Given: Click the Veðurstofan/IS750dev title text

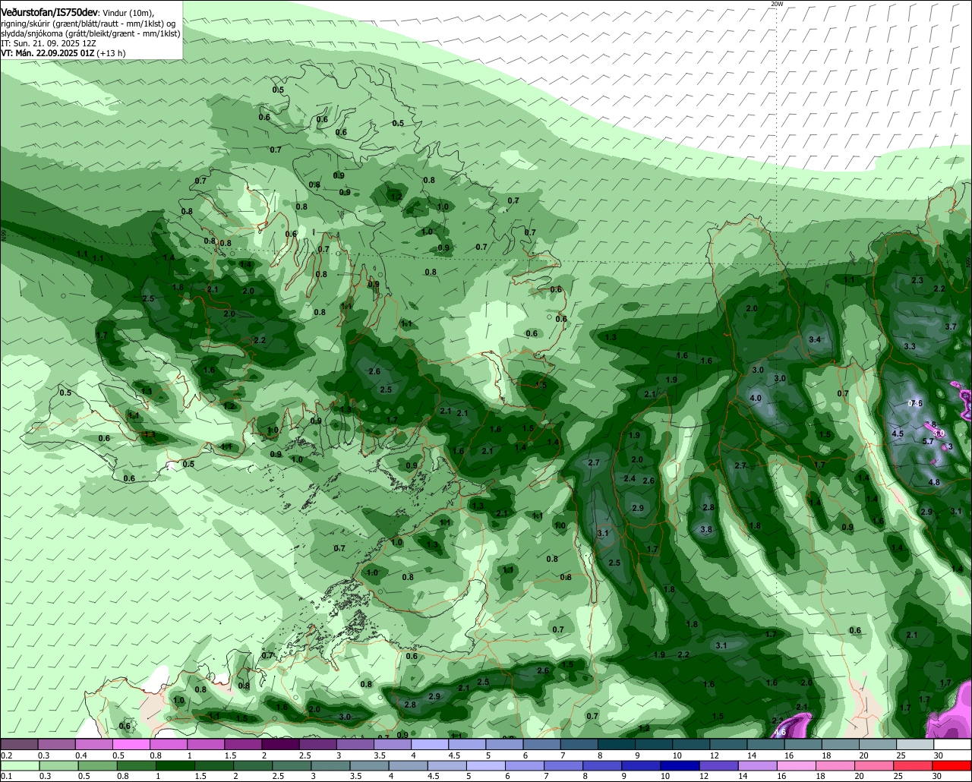Looking at the screenshot, I should point(49,13).
